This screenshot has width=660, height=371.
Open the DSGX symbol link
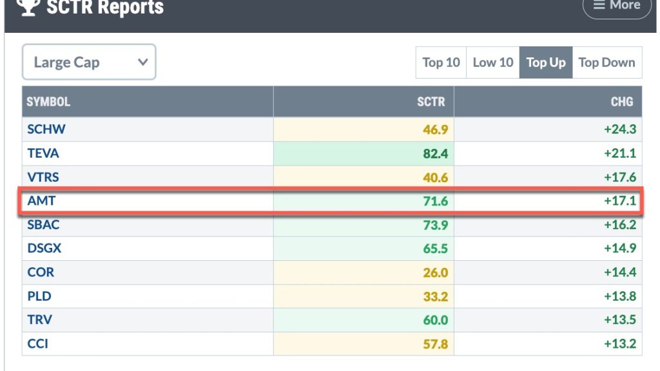(x=44, y=248)
